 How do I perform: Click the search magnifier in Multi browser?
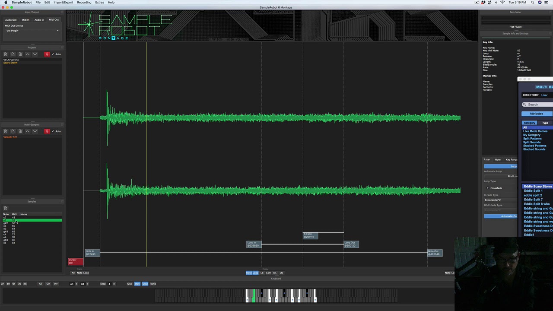tap(524, 105)
